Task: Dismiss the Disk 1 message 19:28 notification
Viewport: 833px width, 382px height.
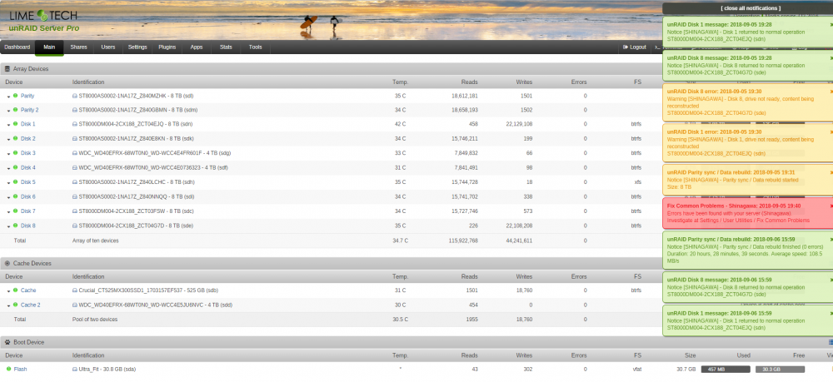Action: point(831,24)
